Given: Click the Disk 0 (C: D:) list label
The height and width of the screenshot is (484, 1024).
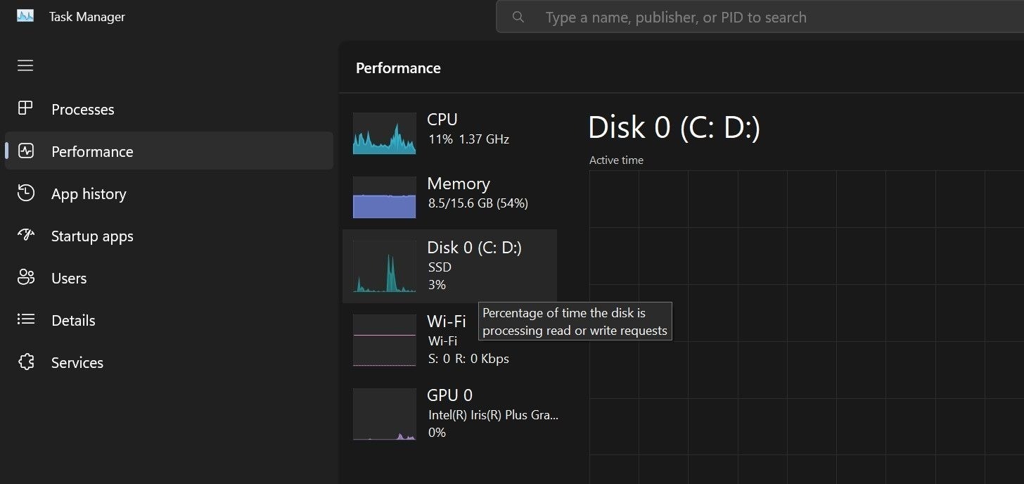Looking at the screenshot, I should coord(475,248).
